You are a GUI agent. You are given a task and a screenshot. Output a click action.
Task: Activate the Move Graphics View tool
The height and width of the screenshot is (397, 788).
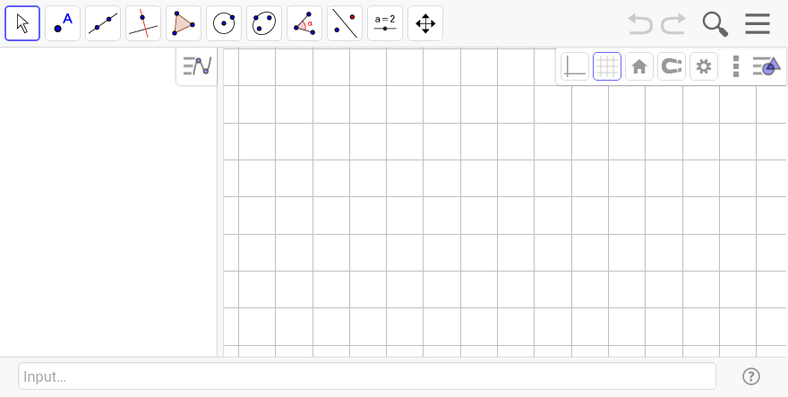click(425, 23)
